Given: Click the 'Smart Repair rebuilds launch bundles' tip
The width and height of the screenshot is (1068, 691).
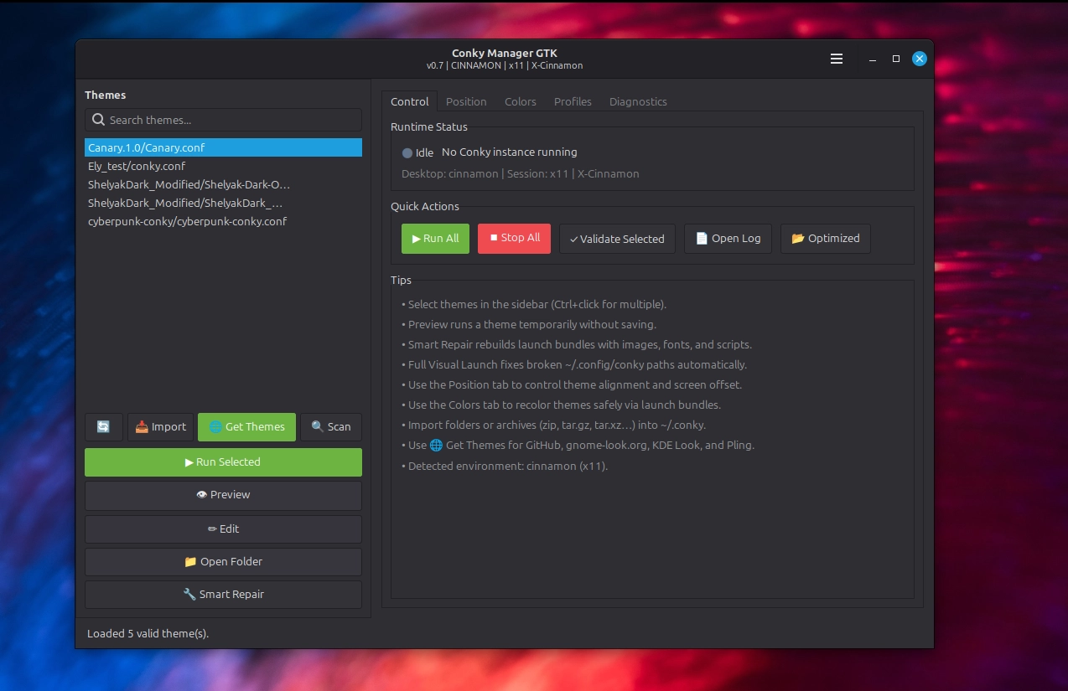Looking at the screenshot, I should (x=577, y=344).
